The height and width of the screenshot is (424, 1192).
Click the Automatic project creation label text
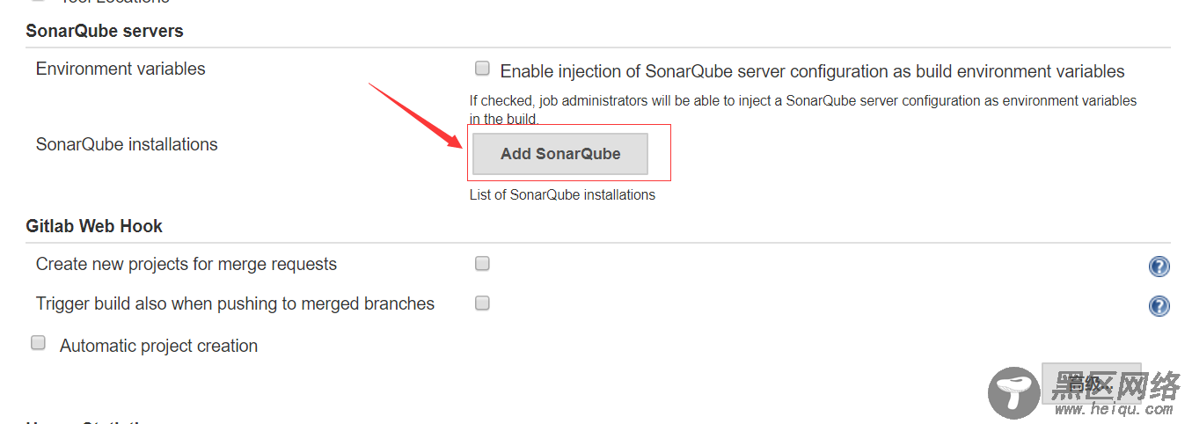[158, 346]
